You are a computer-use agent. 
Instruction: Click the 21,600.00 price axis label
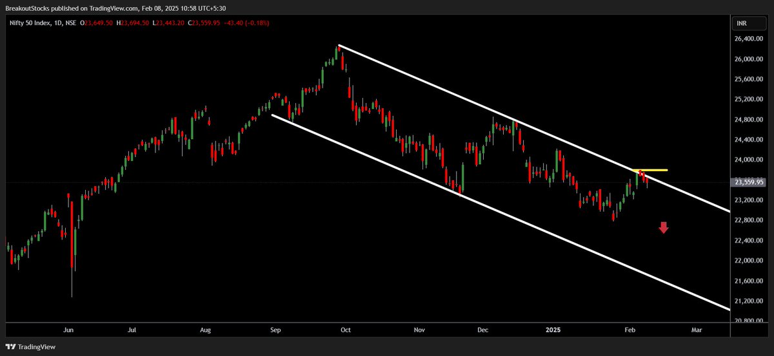click(x=749, y=281)
